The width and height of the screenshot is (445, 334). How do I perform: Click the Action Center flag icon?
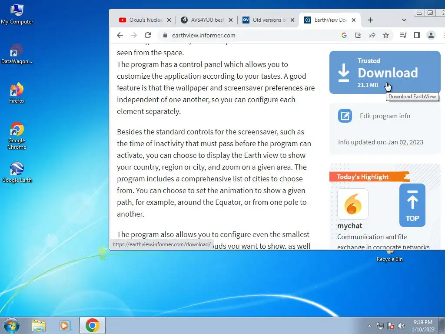[391, 326]
